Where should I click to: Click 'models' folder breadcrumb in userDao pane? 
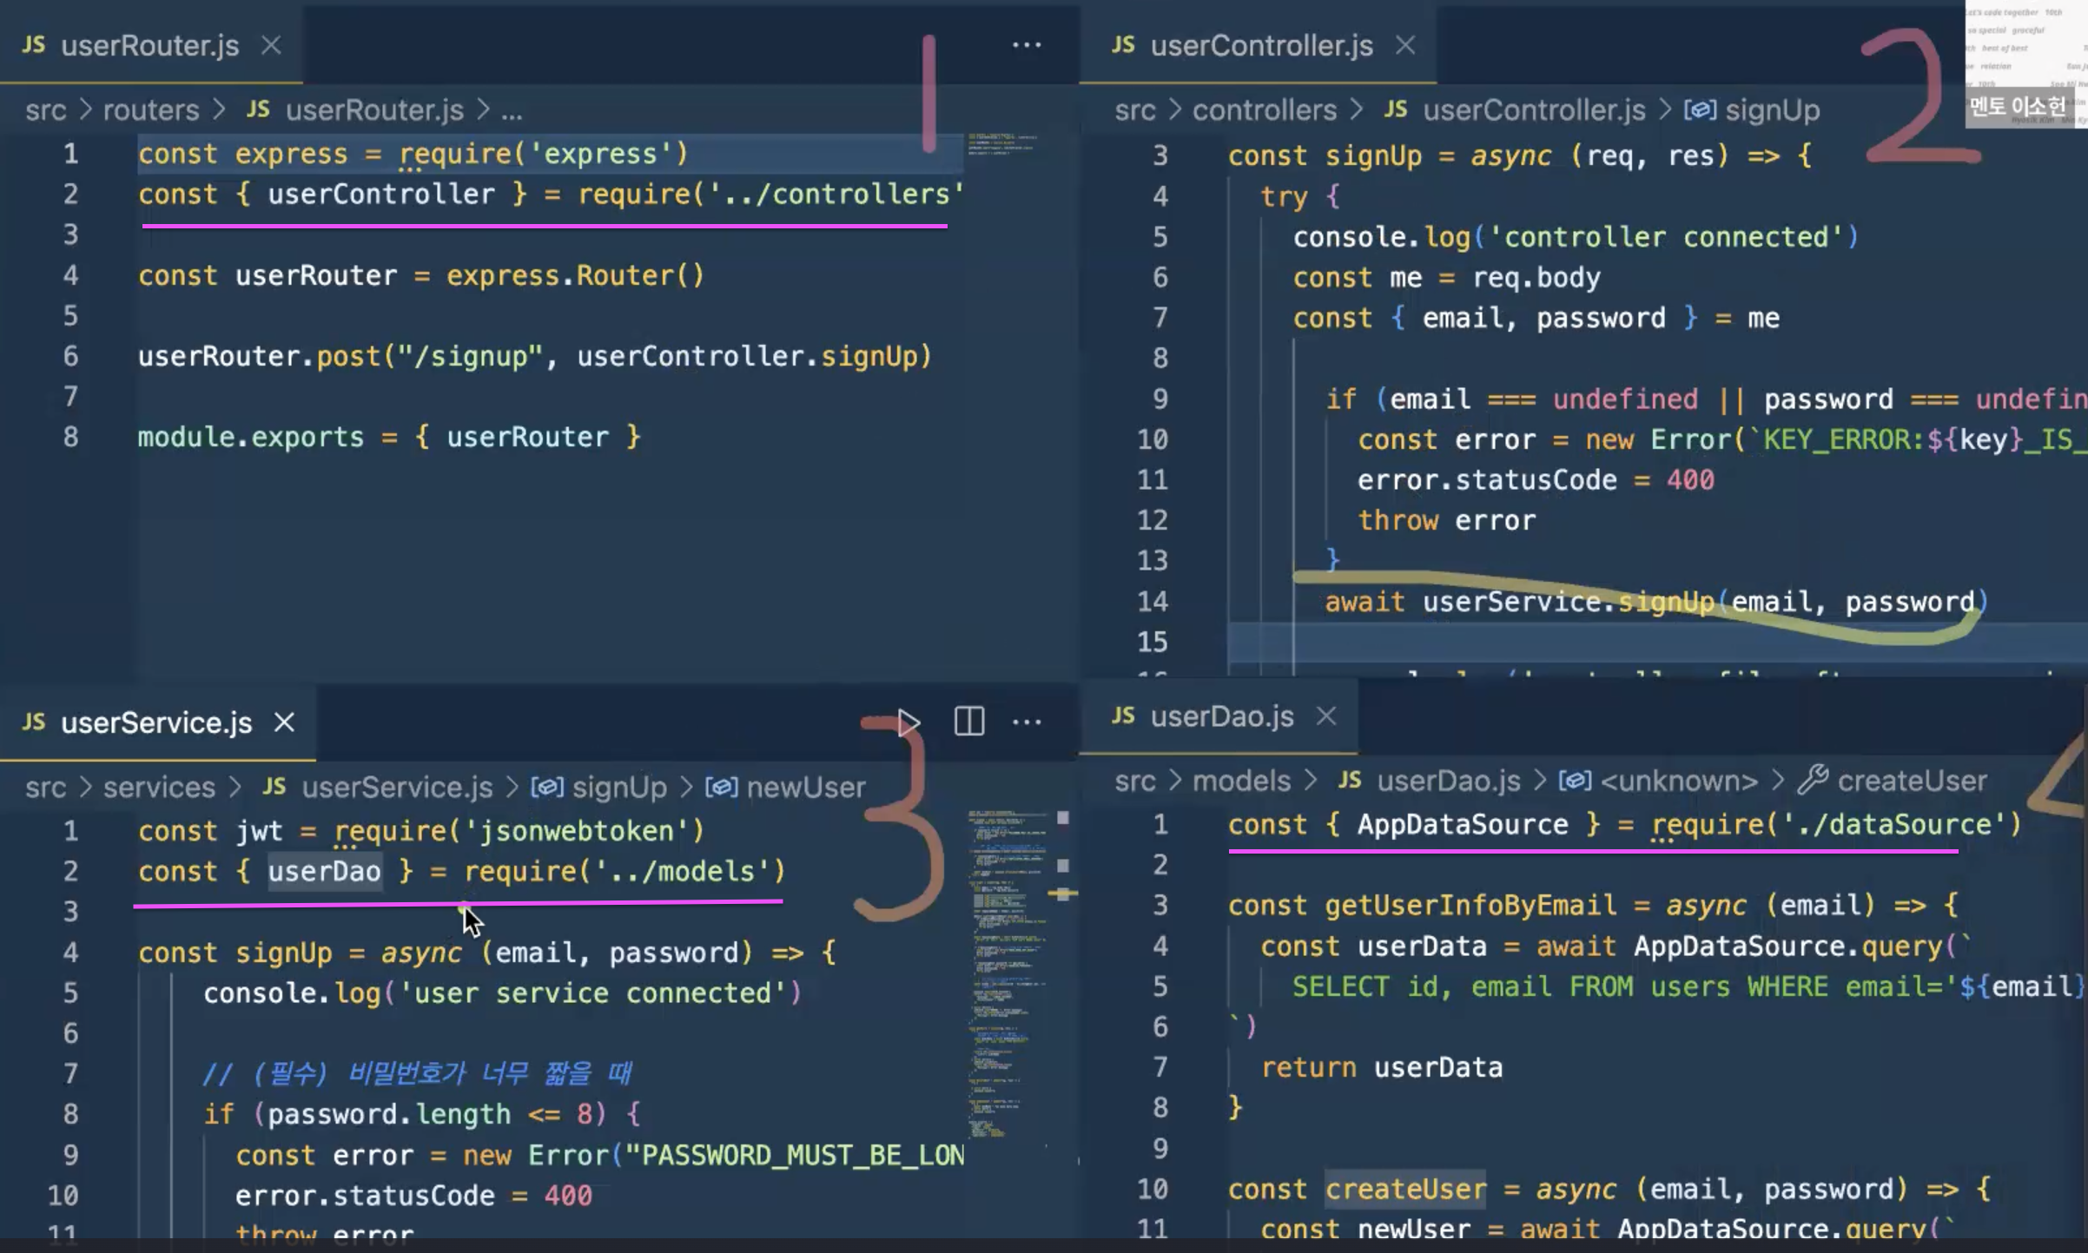(x=1240, y=781)
